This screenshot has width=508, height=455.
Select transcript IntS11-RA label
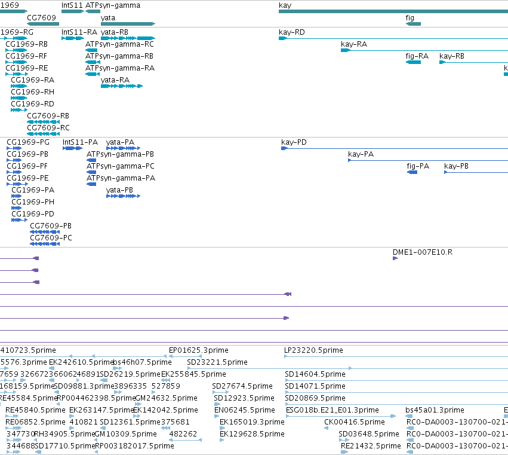coord(79,32)
